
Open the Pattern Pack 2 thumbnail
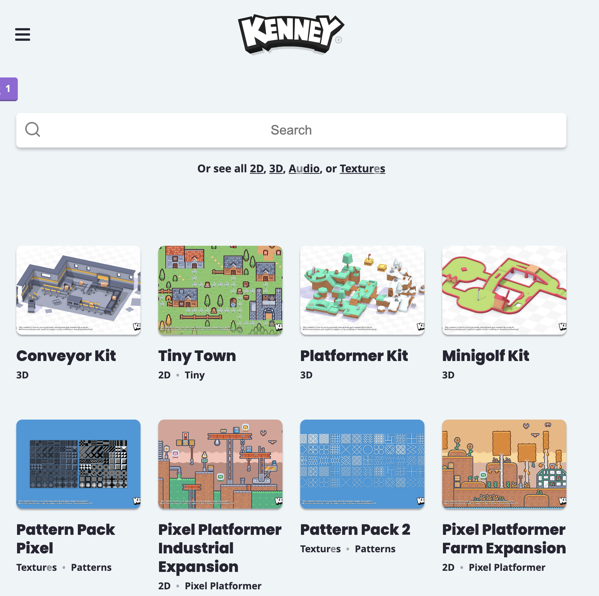[x=362, y=464]
